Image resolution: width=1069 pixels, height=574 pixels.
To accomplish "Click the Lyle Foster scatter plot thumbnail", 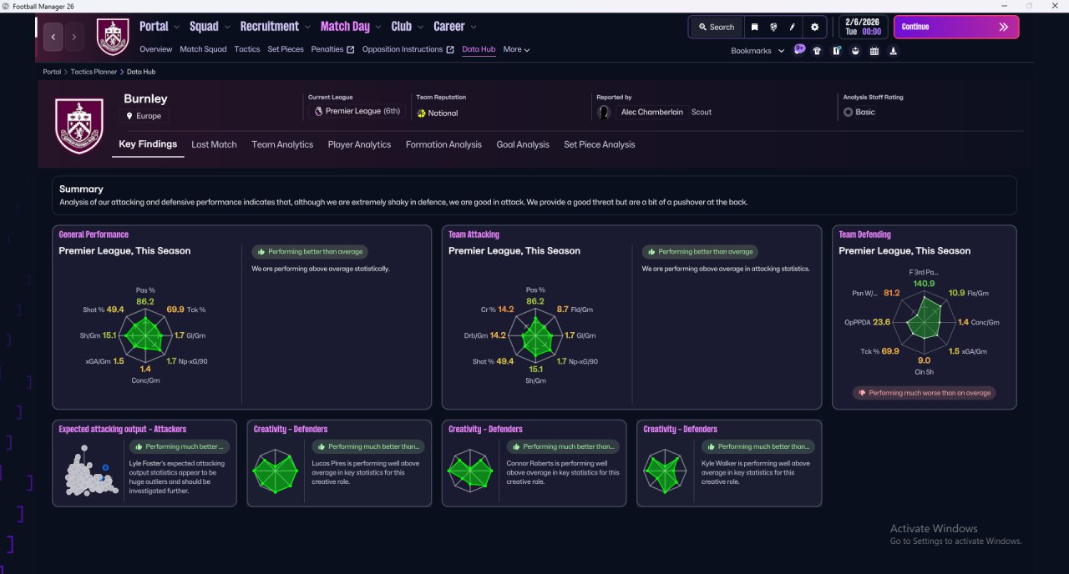I will coord(92,472).
